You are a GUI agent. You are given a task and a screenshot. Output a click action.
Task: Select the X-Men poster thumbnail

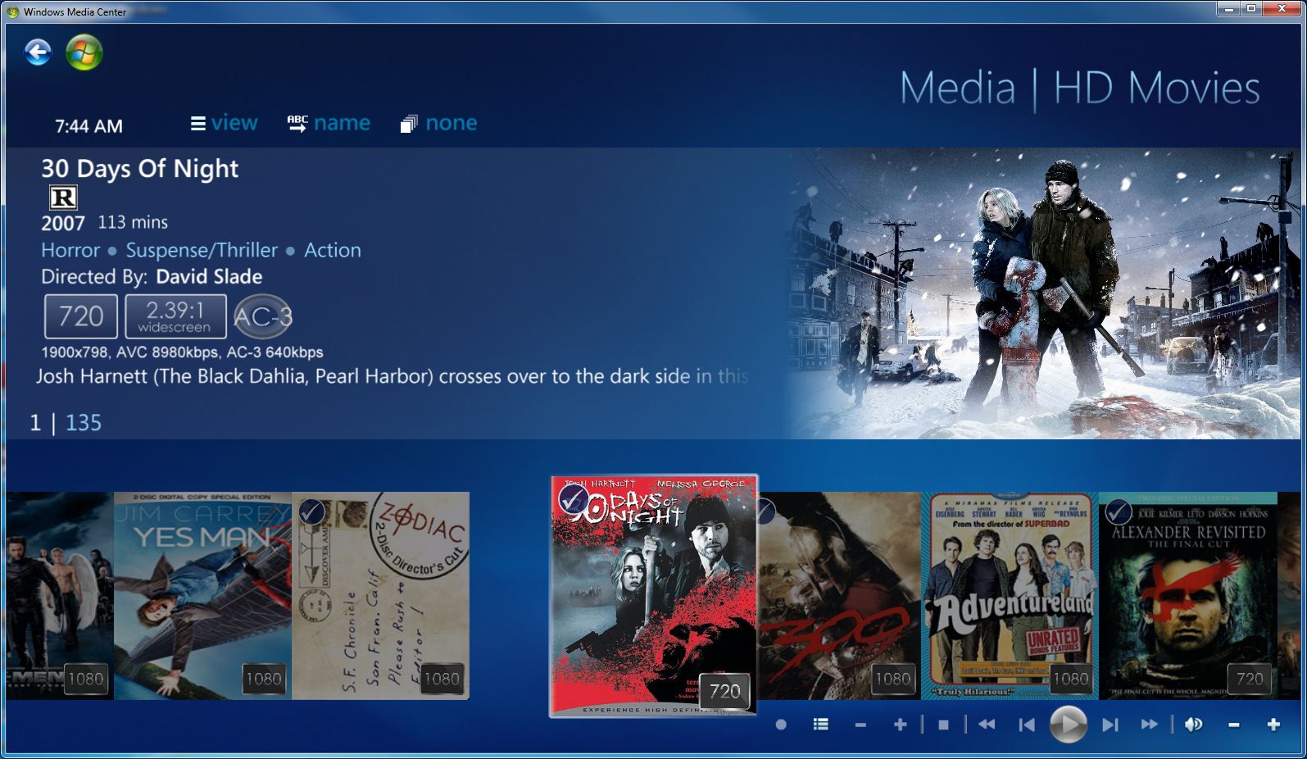coord(60,596)
